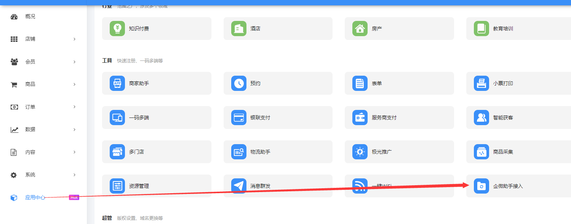Expand the 系统 submenu chevron

(74, 175)
